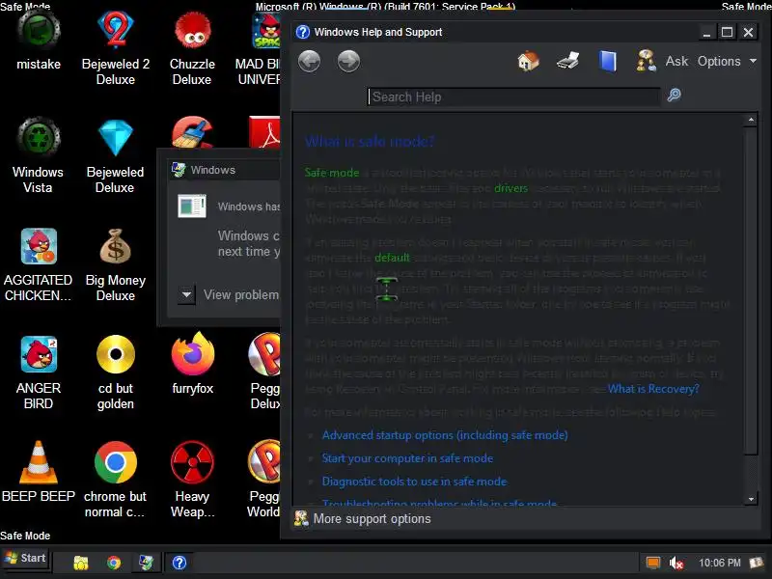772x579 pixels.
Task: Click the Ask support icon
Action: coord(646,62)
